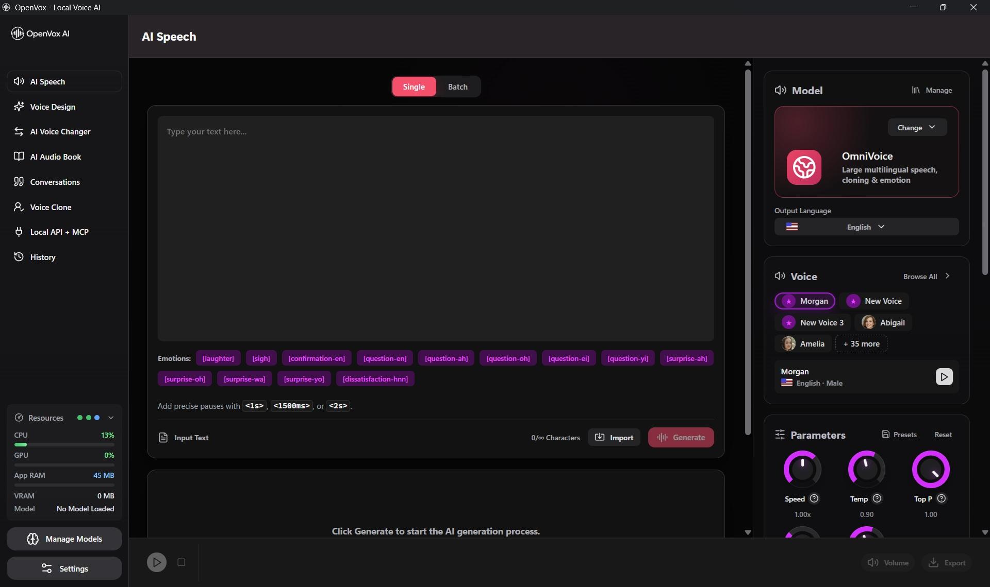Insert the [question-oh] emotion tag
The width and height of the screenshot is (990, 587).
pyautogui.click(x=508, y=358)
